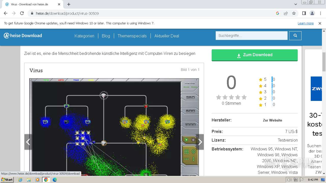Show the next screenshot in gallery
This screenshot has height=183, width=326.
tap(200, 142)
